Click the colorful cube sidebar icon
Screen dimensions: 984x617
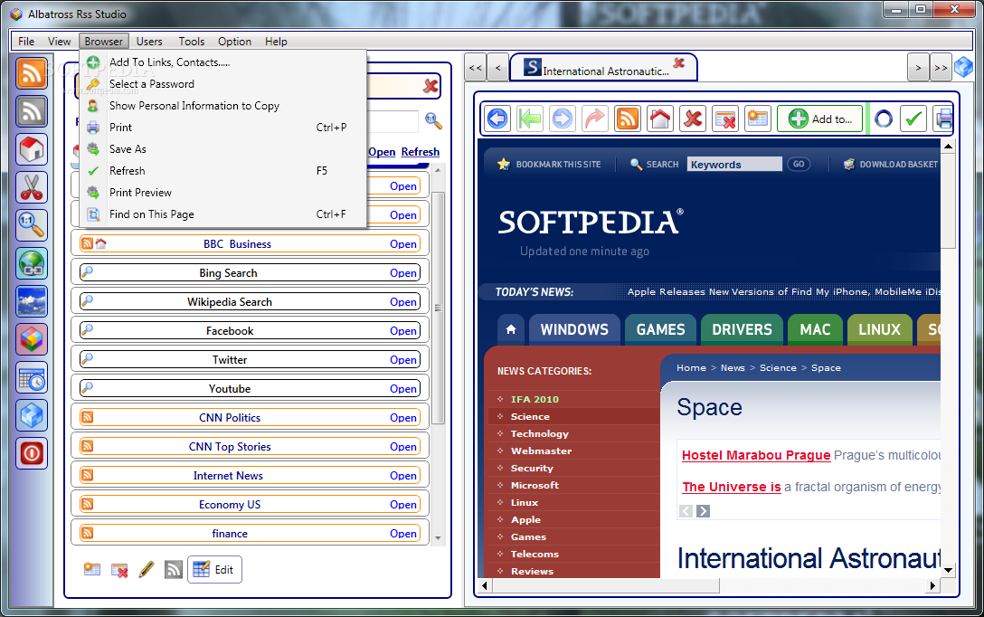32,339
